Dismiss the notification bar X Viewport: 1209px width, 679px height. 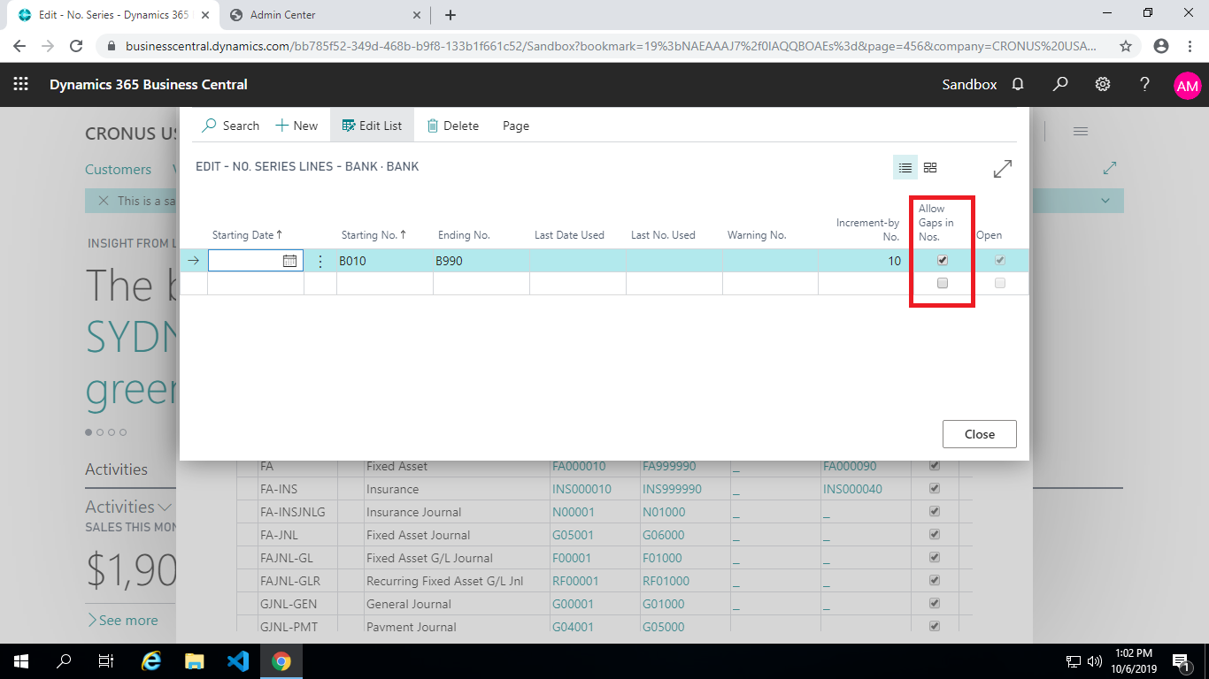(104, 201)
